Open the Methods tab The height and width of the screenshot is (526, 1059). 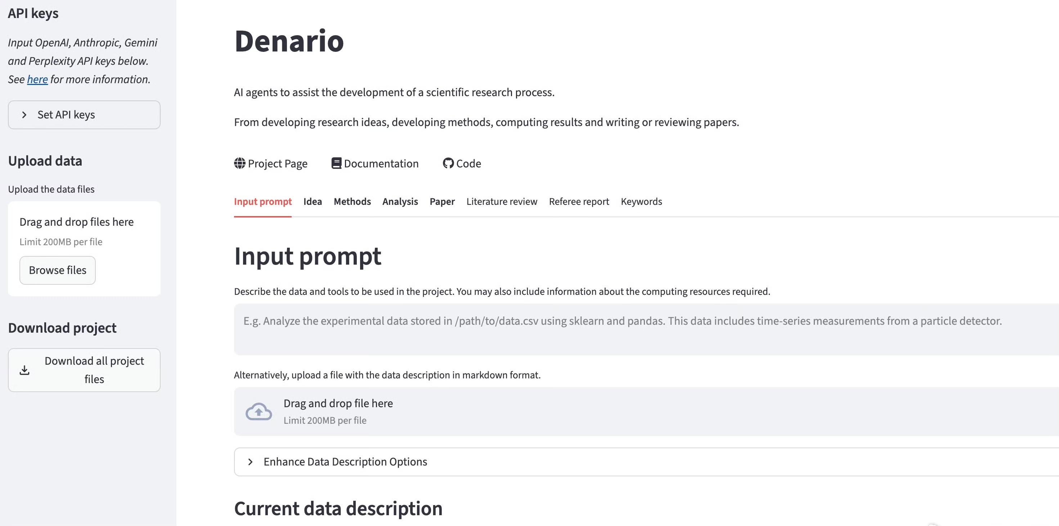tap(352, 201)
